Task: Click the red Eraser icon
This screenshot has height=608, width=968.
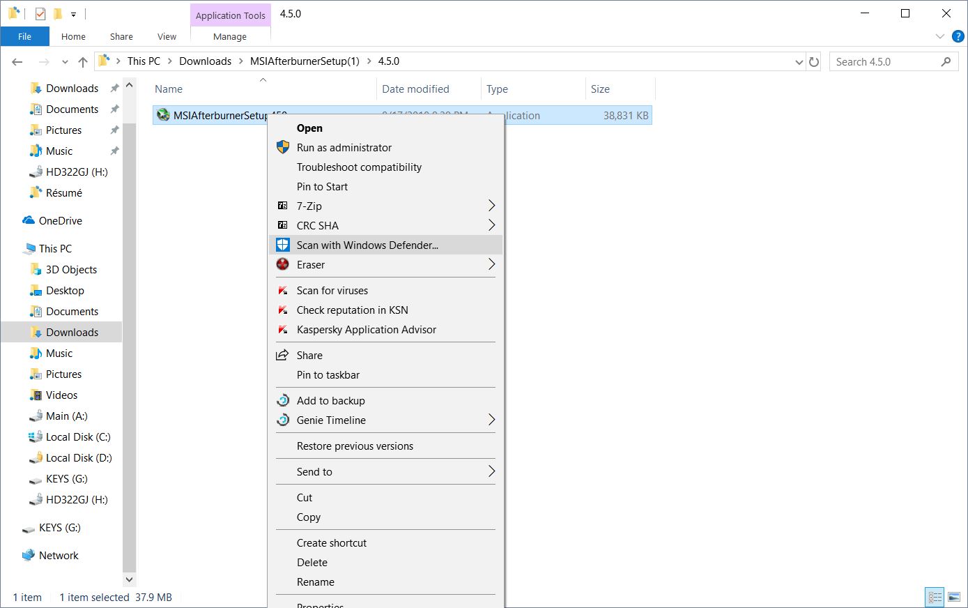Action: point(283,264)
